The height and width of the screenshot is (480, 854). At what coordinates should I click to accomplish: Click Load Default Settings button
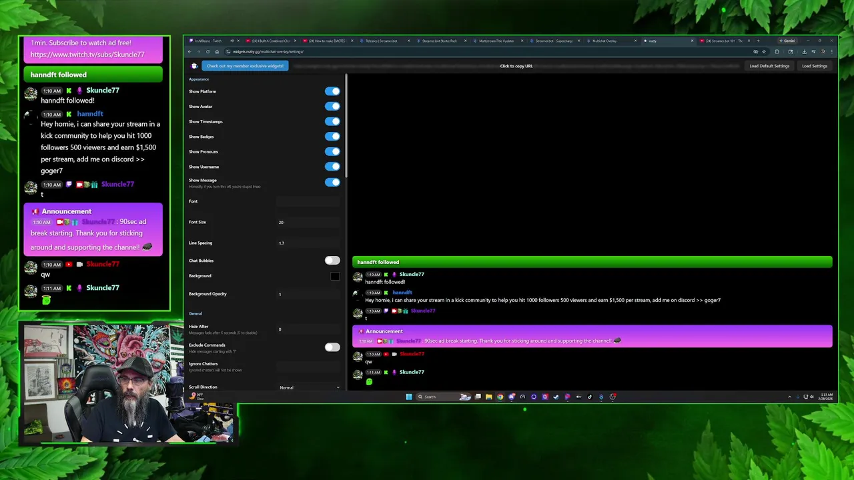pyautogui.click(x=769, y=66)
